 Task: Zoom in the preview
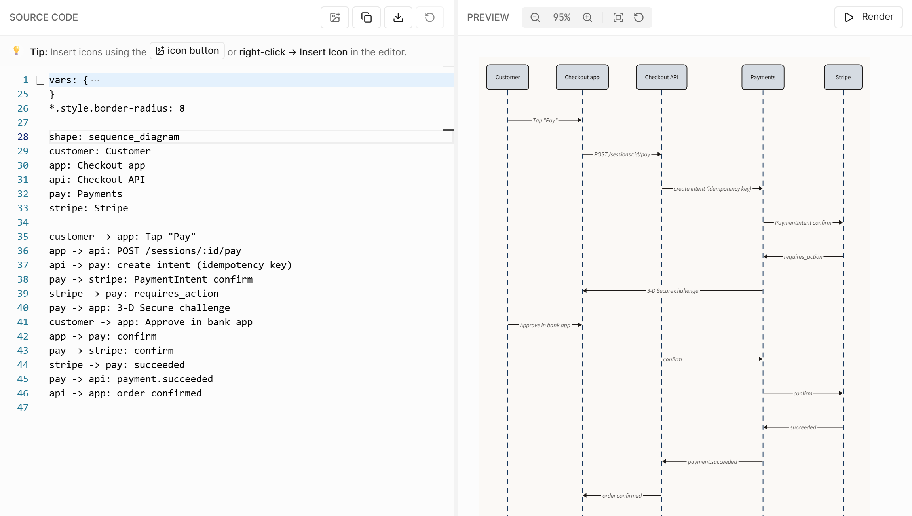587,17
